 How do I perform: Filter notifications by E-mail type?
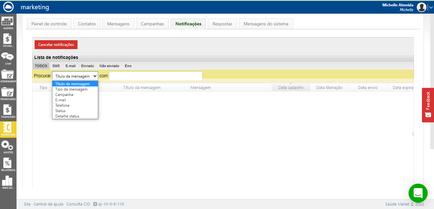[x=71, y=66]
